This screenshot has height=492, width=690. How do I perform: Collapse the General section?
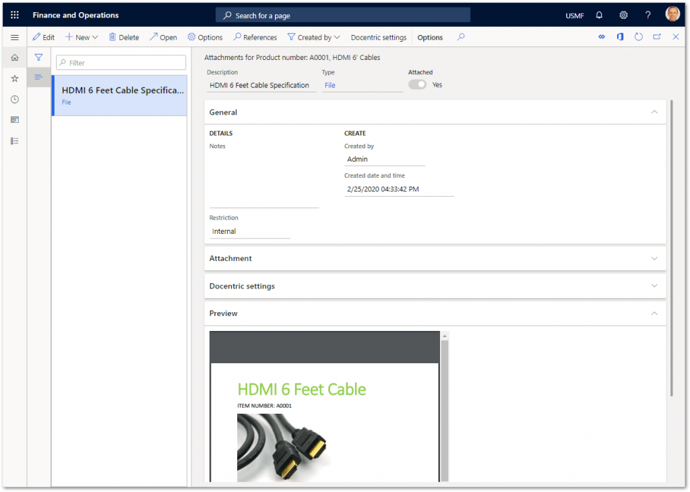coord(654,112)
